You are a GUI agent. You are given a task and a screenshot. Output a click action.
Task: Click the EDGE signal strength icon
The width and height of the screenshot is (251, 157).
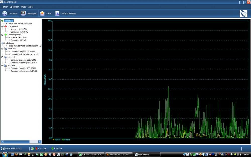tap(3, 148)
